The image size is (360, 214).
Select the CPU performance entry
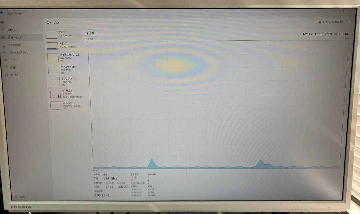point(63,34)
